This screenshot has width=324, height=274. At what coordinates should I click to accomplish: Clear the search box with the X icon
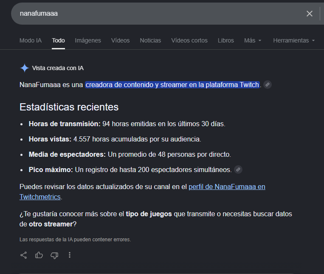pos(309,14)
